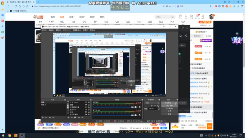Screen dimensions: 245x138
Task: Toggle visibility of fifth text source
Action: click(x=86, y=112)
